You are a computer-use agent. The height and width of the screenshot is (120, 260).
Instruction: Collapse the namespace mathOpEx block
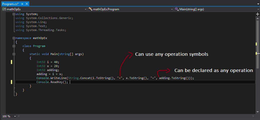pos(14,38)
